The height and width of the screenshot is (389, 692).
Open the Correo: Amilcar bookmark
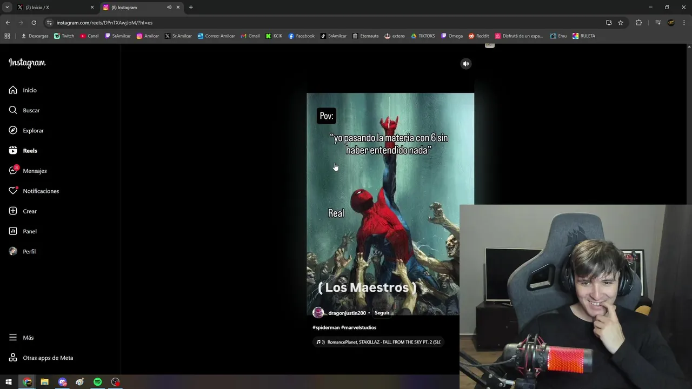point(216,36)
